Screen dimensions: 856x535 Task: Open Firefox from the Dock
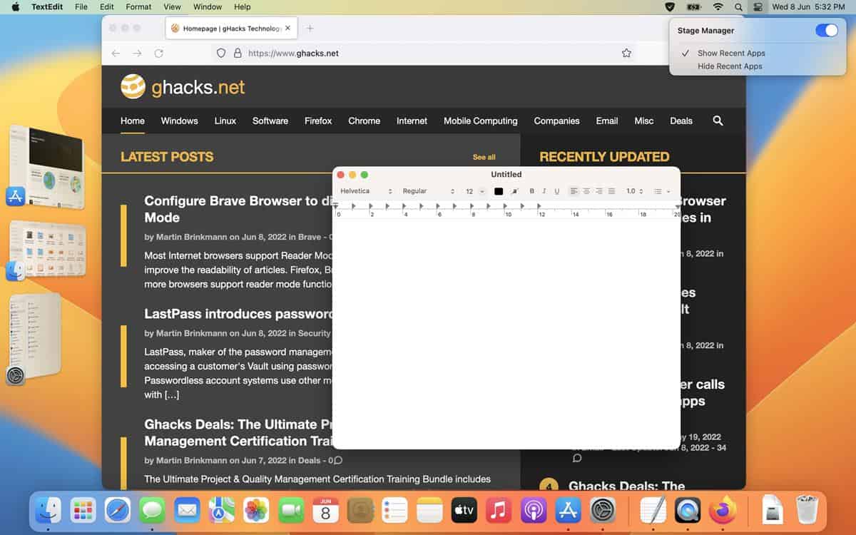pyautogui.click(x=723, y=510)
